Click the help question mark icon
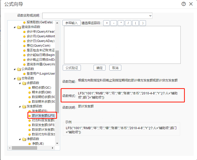The width and height of the screenshot is (197, 160). [184, 4]
